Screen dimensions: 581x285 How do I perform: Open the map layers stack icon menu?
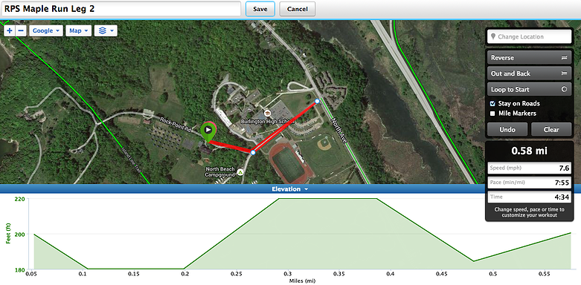click(x=106, y=30)
